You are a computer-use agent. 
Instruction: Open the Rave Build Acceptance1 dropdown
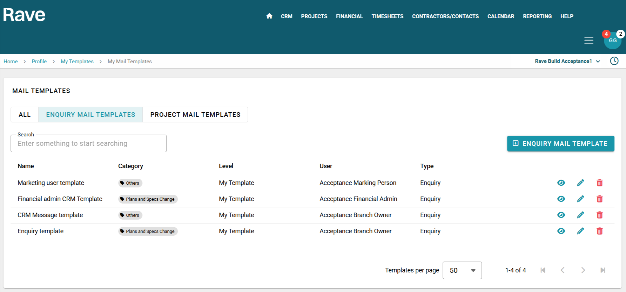[567, 61]
